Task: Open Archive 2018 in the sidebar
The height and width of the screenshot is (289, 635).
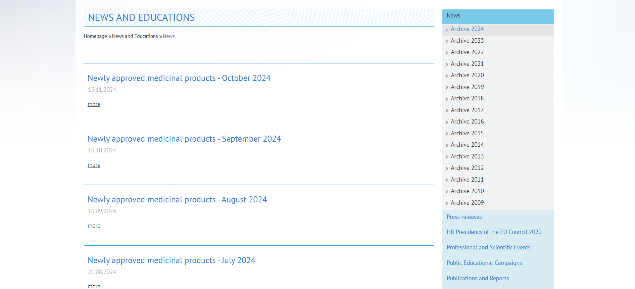Action: click(467, 98)
